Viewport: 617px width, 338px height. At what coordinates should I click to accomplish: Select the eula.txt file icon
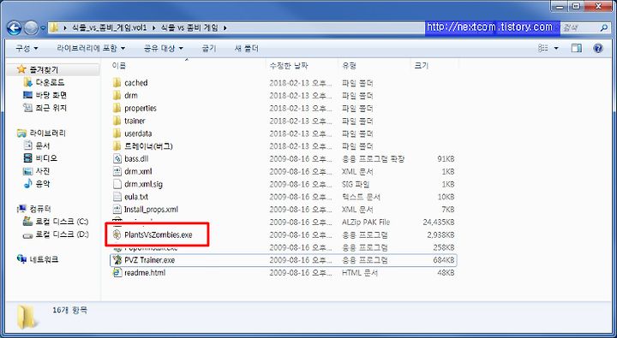[x=117, y=197]
